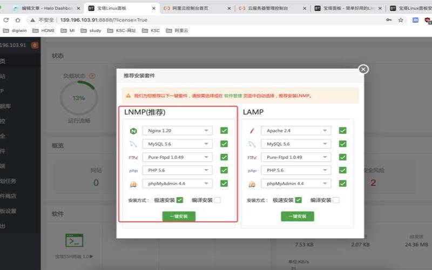Image resolution: width=432 pixels, height=270 pixels.
Task: Open LAMP Pure-Ftpd 1.0.49 dropdown
Action: coord(296,157)
